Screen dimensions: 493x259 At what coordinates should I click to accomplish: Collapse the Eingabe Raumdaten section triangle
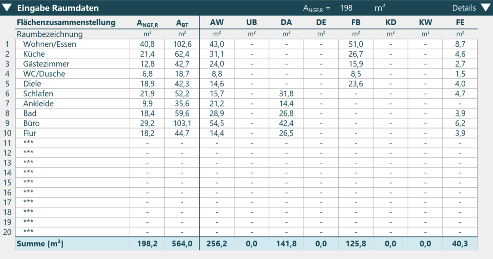7,8
